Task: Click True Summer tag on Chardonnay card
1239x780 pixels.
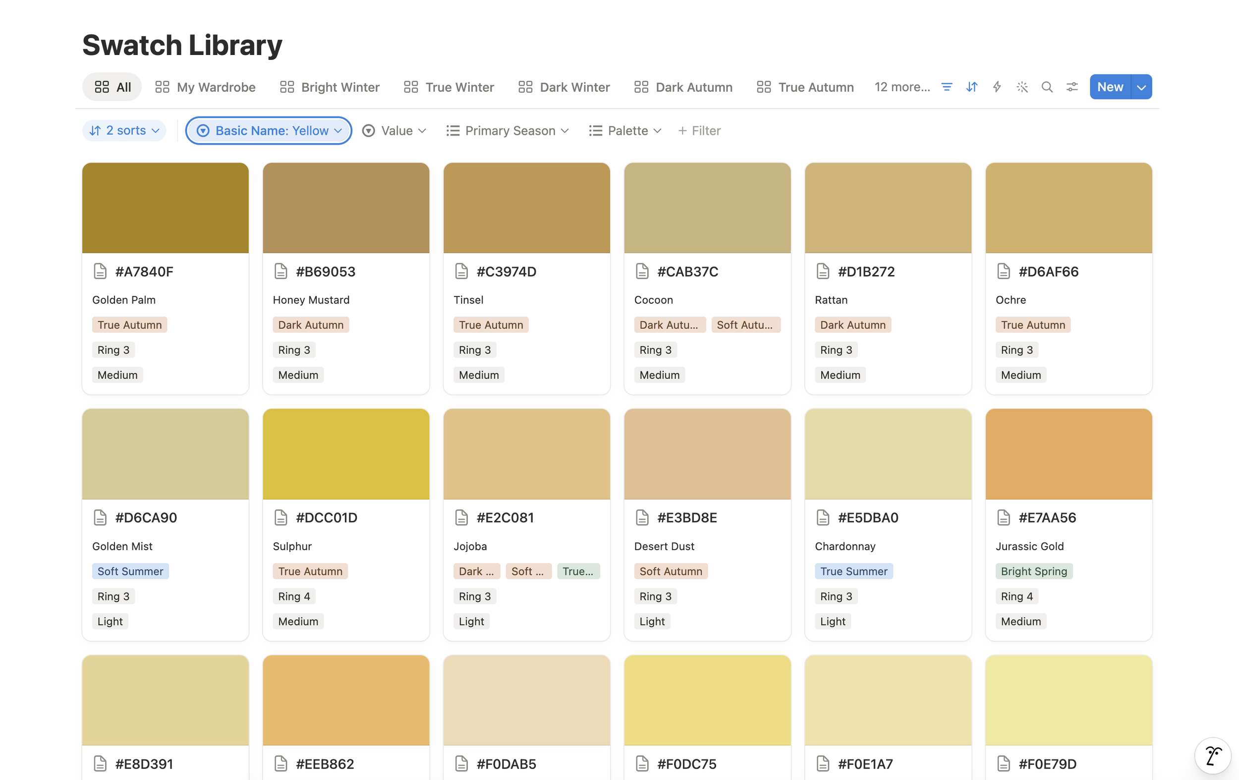Action: 854,571
